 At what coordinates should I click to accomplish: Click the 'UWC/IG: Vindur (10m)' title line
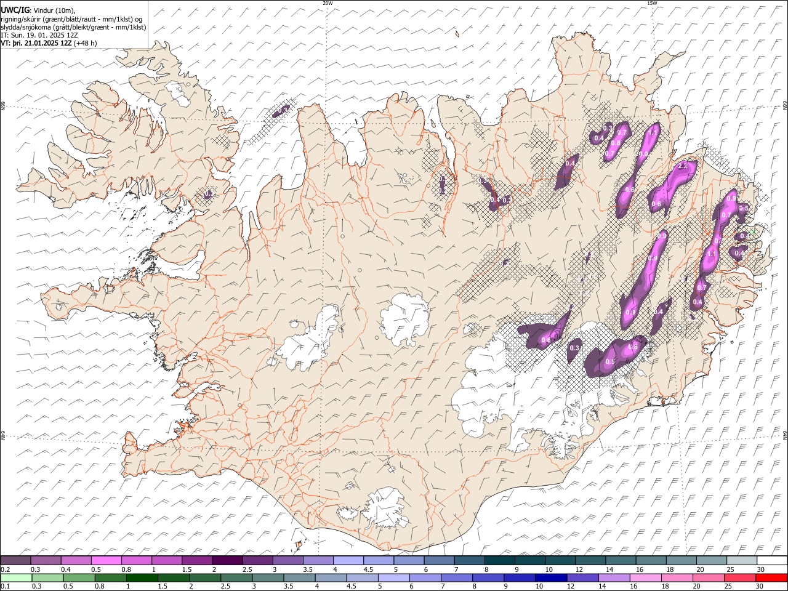click(x=38, y=10)
